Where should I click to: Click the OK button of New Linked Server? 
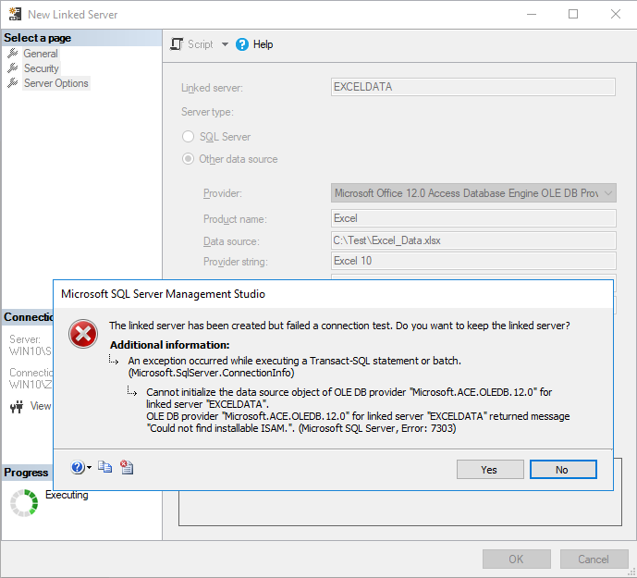pos(516,559)
